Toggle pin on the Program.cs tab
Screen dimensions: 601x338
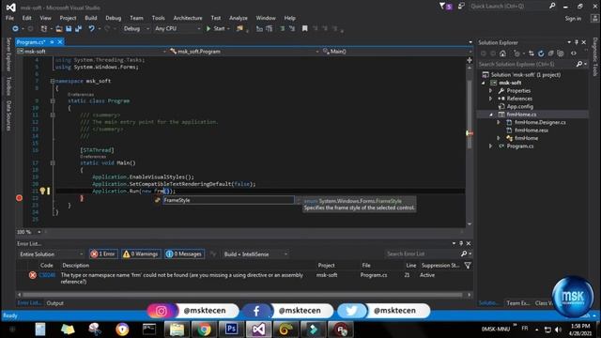(x=52, y=42)
